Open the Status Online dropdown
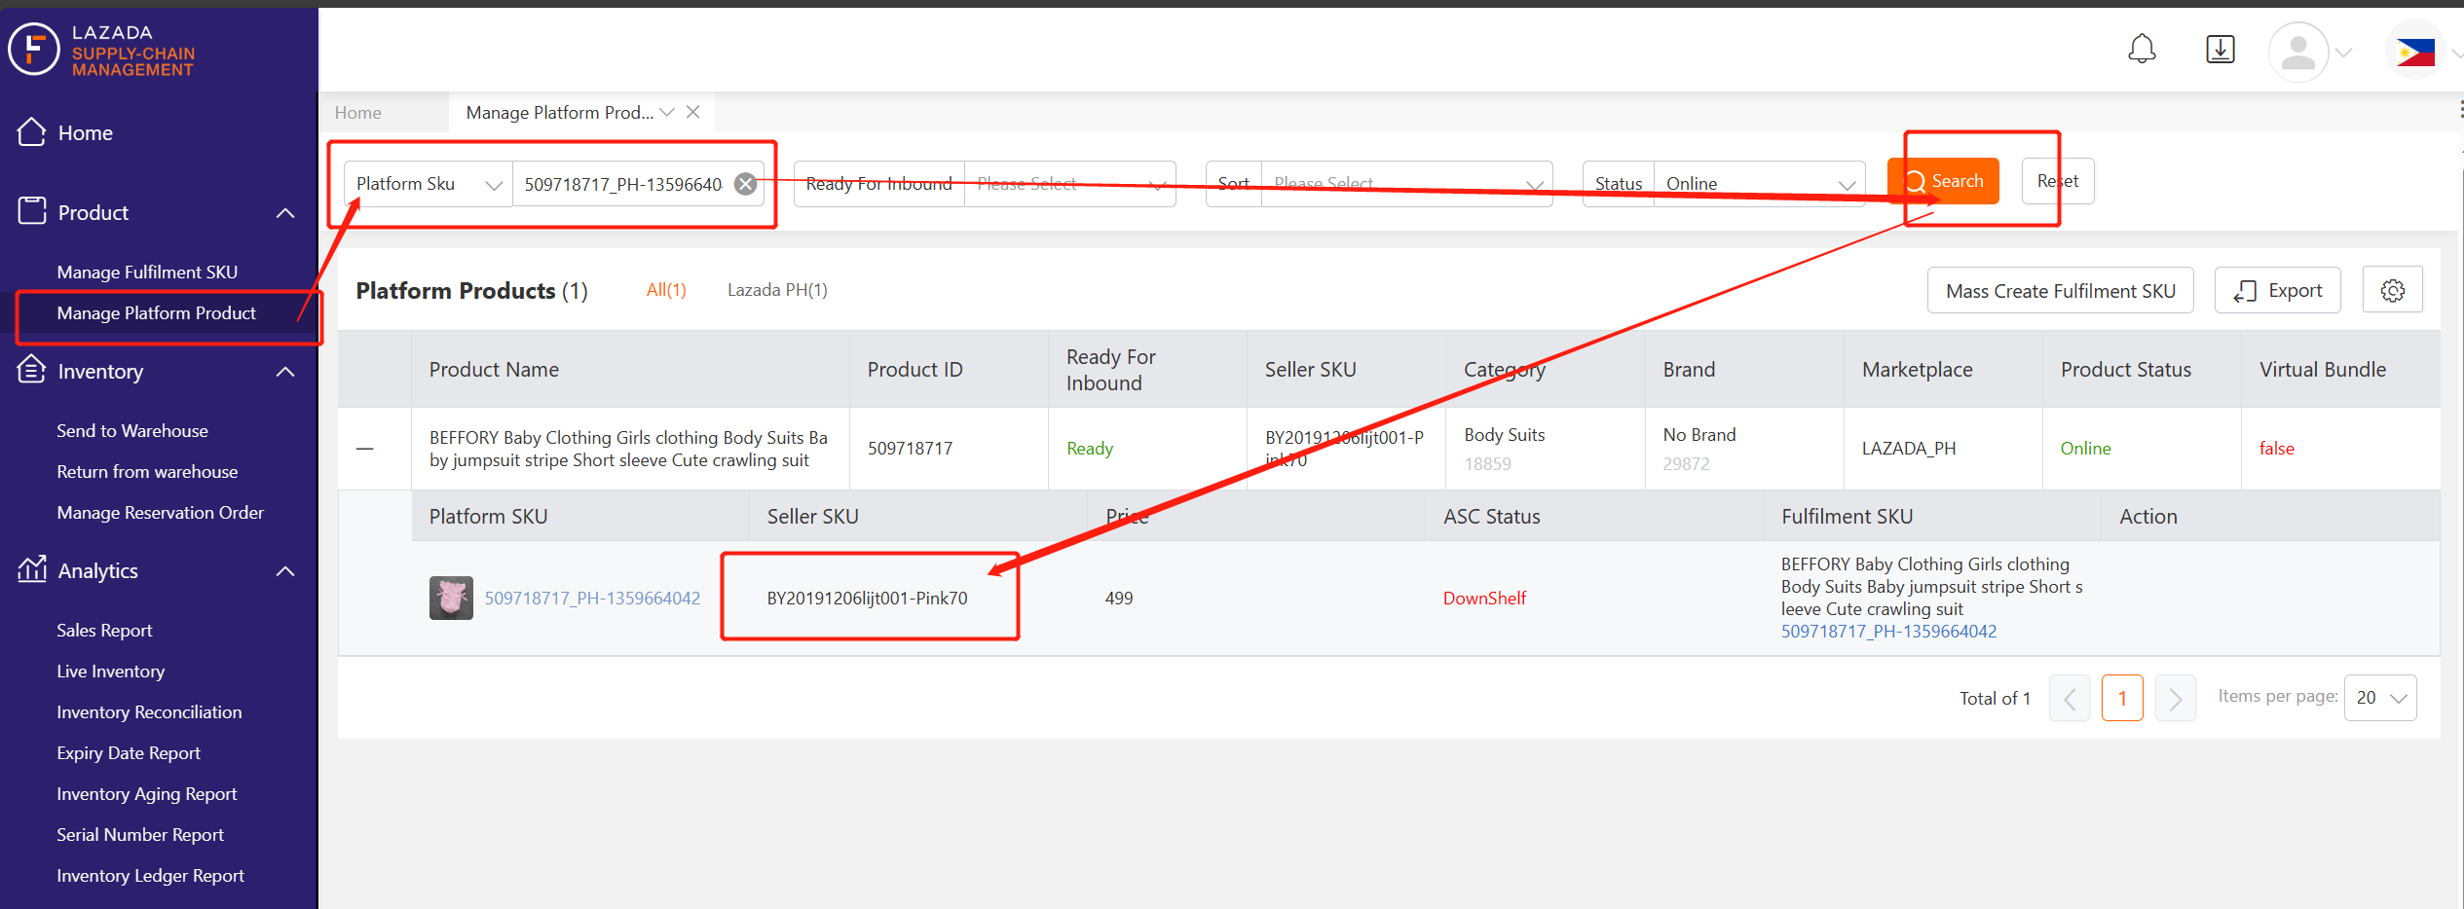 click(1759, 184)
